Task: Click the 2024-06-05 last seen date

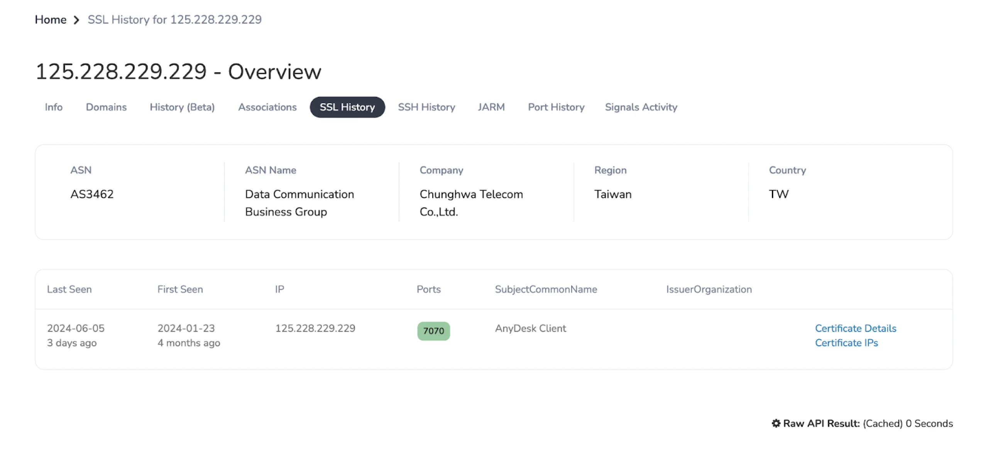Action: tap(76, 328)
